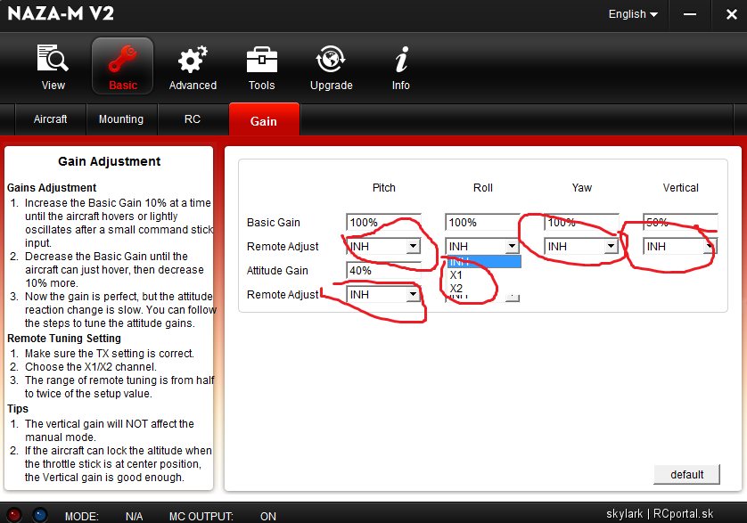Click the Gains Adjustment subheading
Image resolution: width=747 pixels, height=523 pixels.
point(52,188)
